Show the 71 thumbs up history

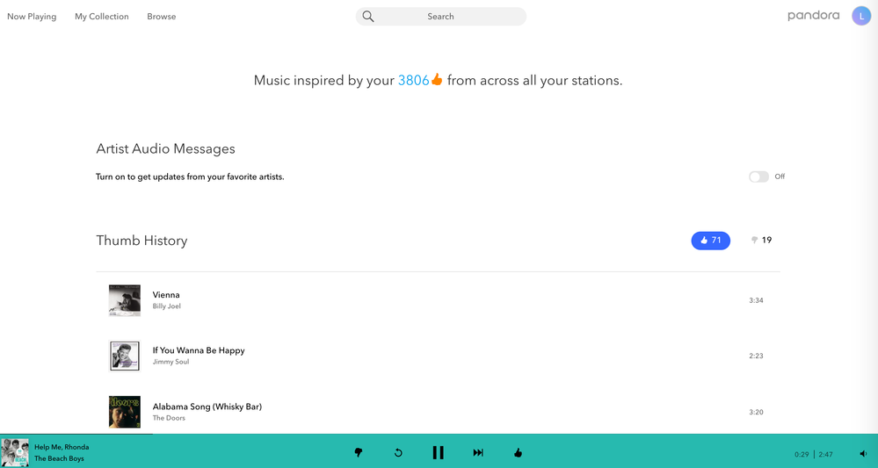[710, 241]
